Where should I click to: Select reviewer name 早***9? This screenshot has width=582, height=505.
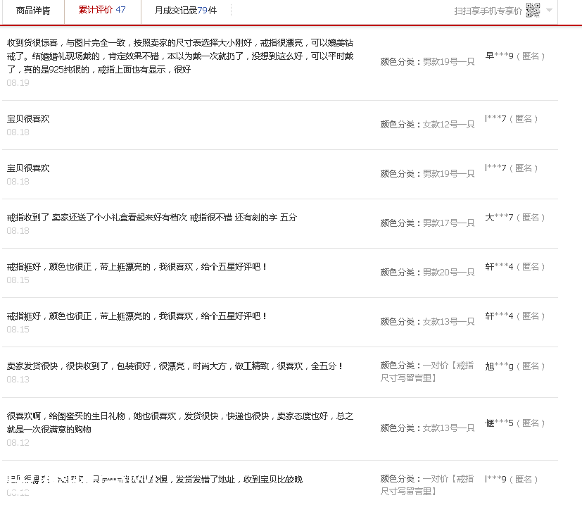pos(500,56)
